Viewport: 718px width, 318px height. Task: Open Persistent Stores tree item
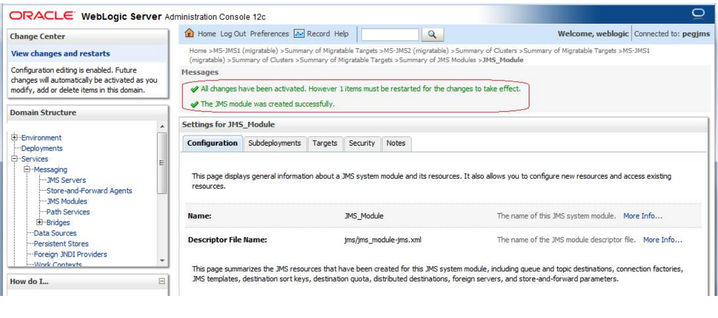(61, 244)
